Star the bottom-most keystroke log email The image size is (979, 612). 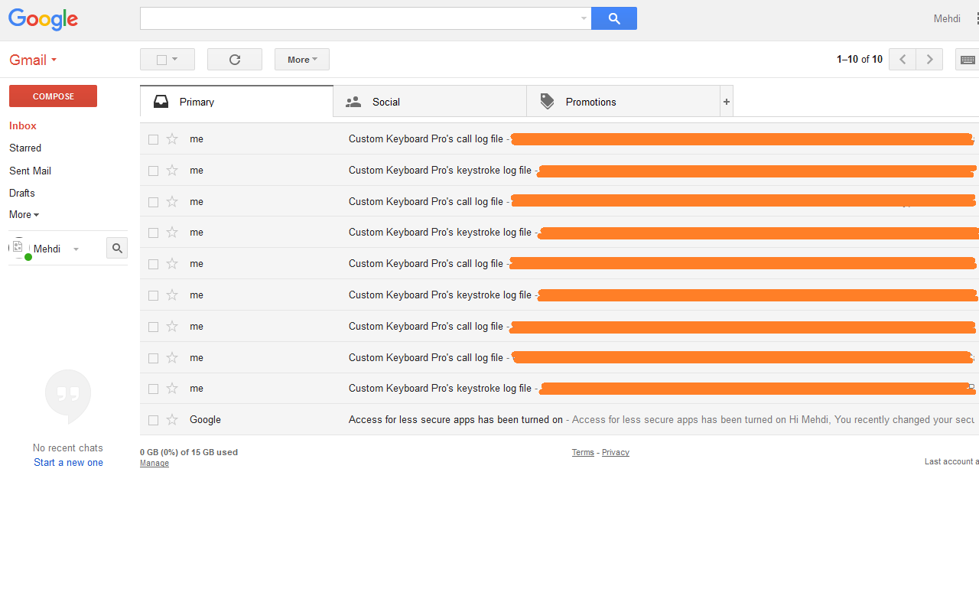coord(172,388)
